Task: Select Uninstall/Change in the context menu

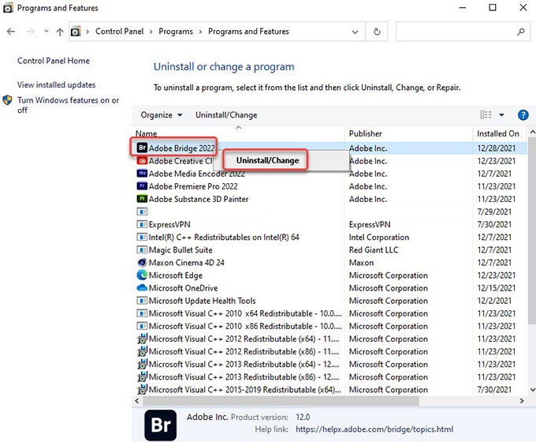Action: click(x=267, y=160)
